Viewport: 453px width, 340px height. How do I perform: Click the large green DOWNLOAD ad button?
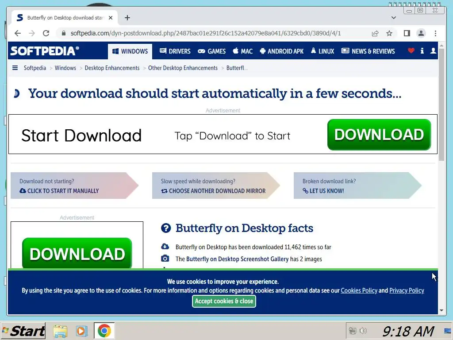pos(379,135)
